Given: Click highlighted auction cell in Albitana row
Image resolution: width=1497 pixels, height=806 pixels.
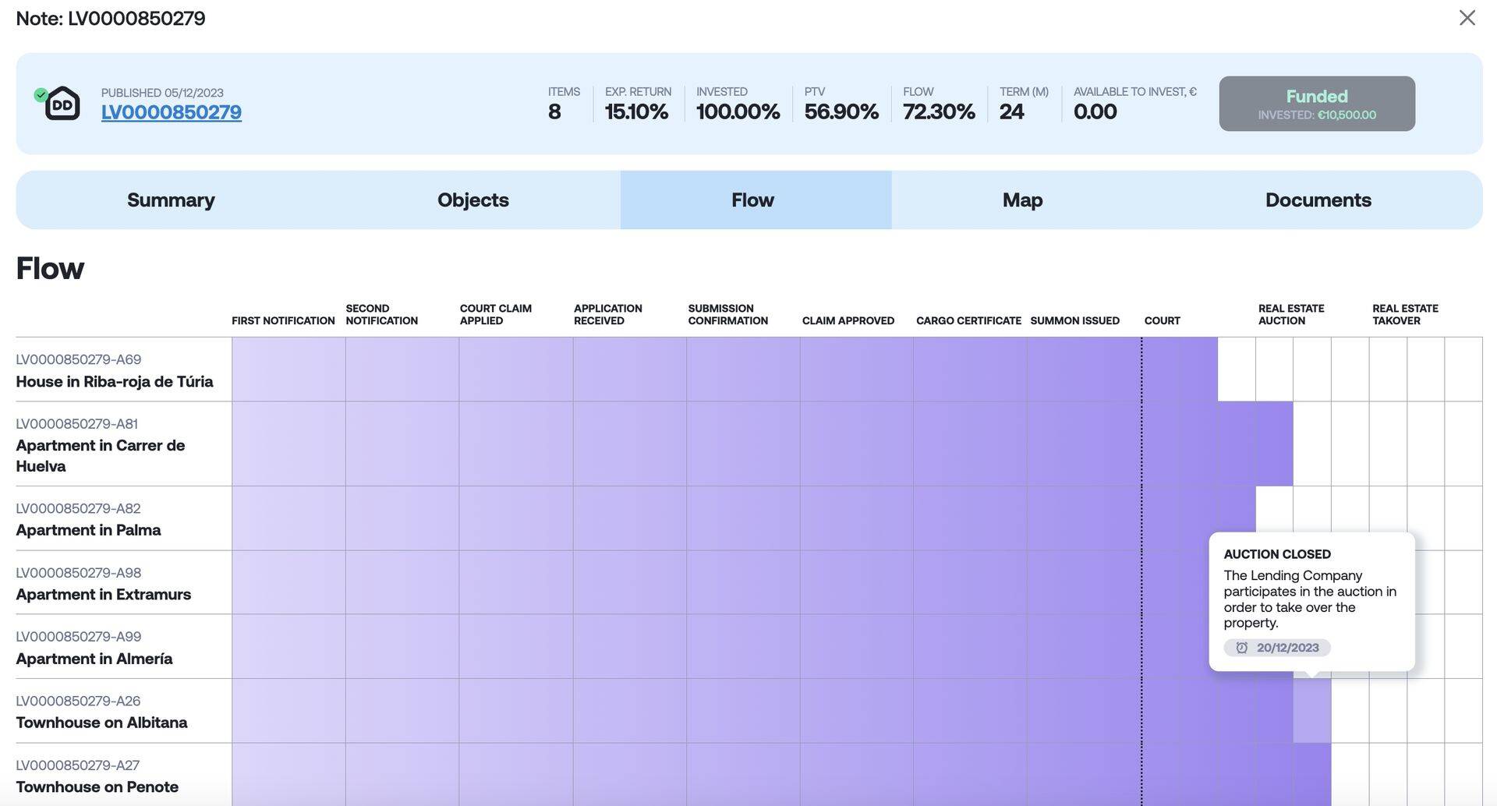Looking at the screenshot, I should [1311, 711].
